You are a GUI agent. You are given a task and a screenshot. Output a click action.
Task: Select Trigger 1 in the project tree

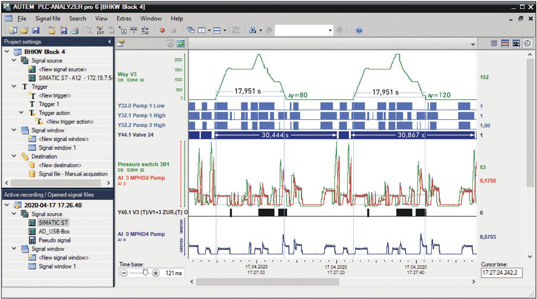point(49,104)
